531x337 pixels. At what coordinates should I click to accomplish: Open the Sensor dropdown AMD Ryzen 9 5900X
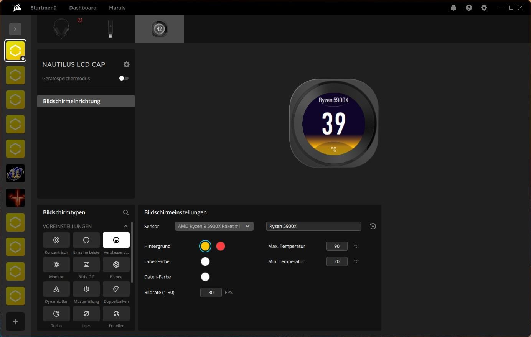coord(214,226)
